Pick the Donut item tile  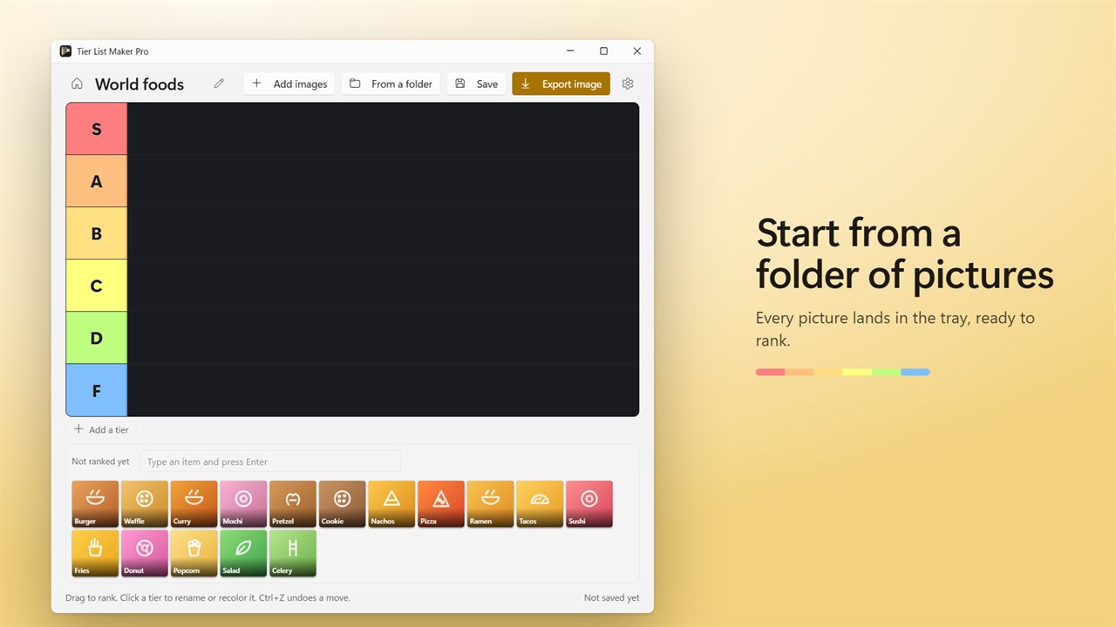[145, 554]
